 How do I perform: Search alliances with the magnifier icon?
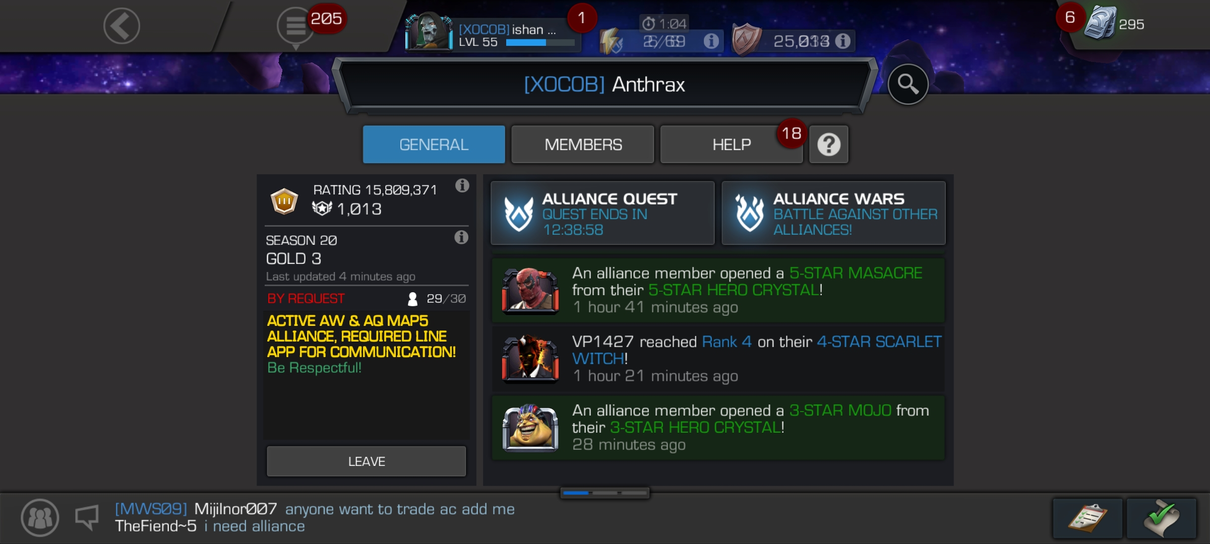pos(907,84)
